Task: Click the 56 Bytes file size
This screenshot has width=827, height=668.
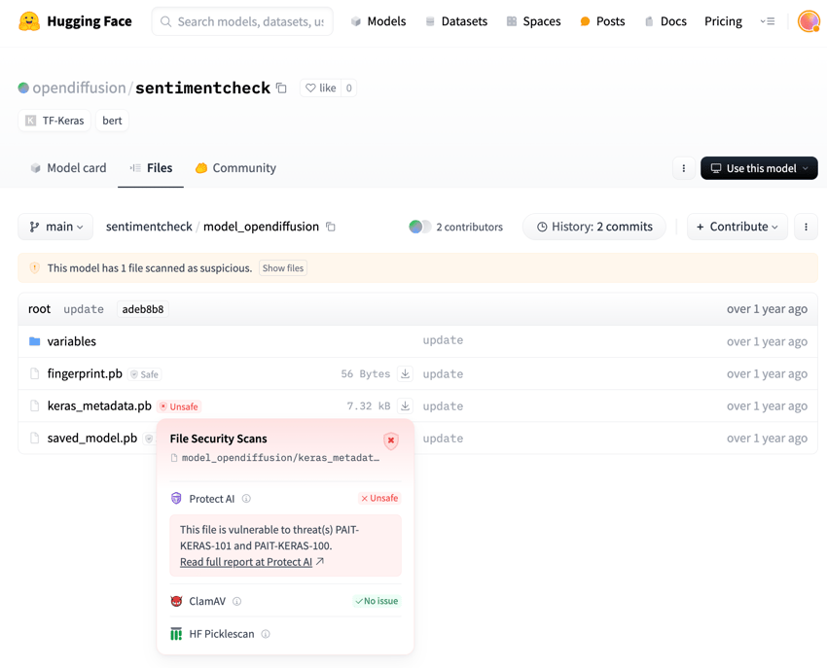Action: (x=366, y=373)
